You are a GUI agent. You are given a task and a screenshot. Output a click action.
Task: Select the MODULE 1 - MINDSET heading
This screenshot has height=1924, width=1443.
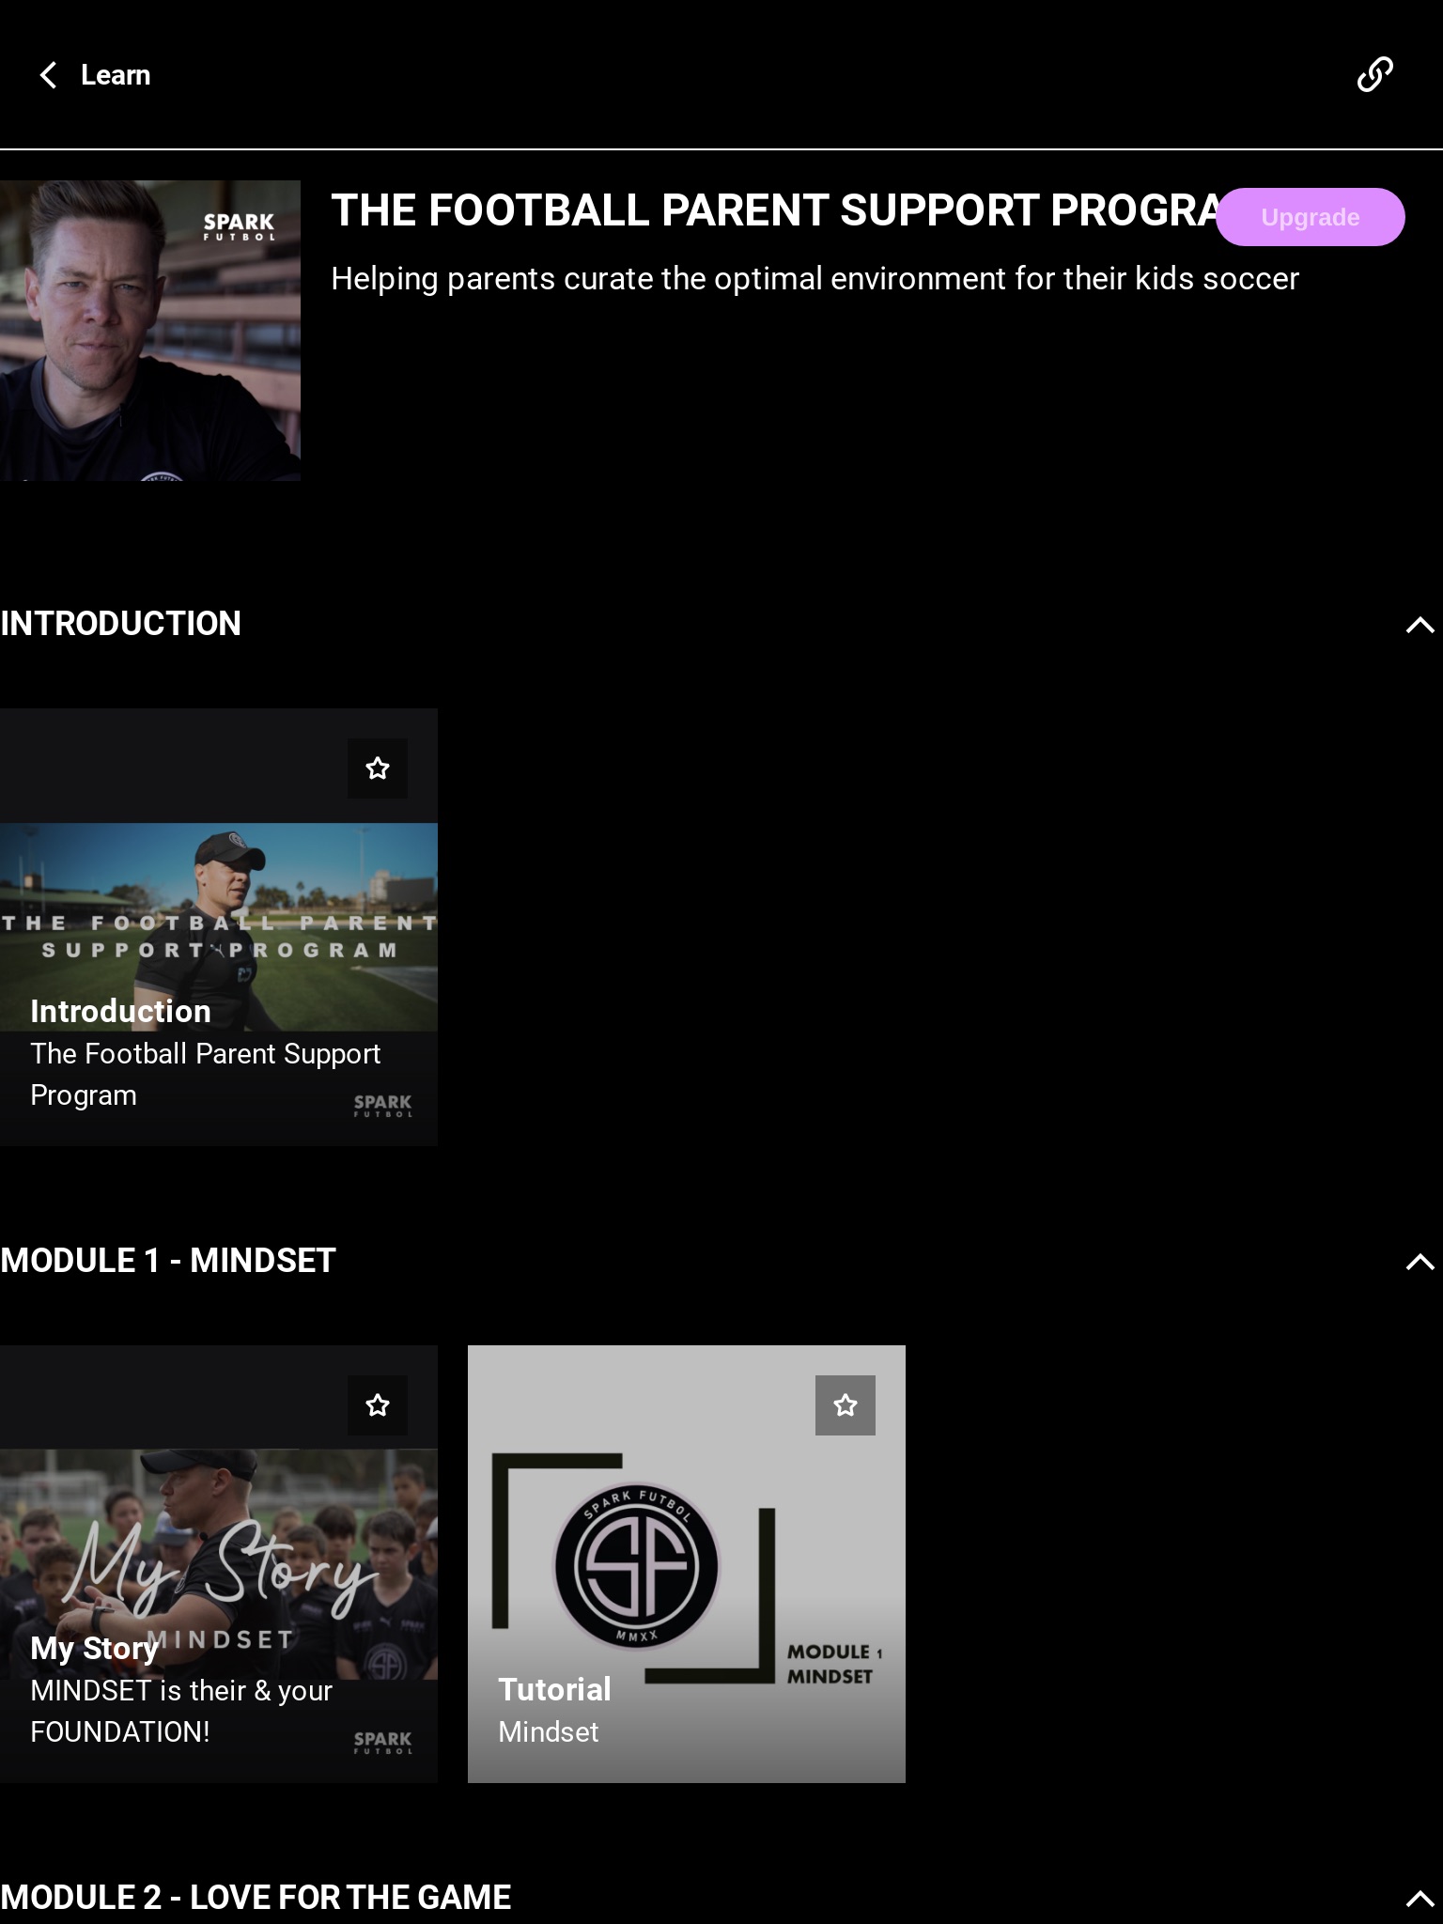click(x=168, y=1261)
